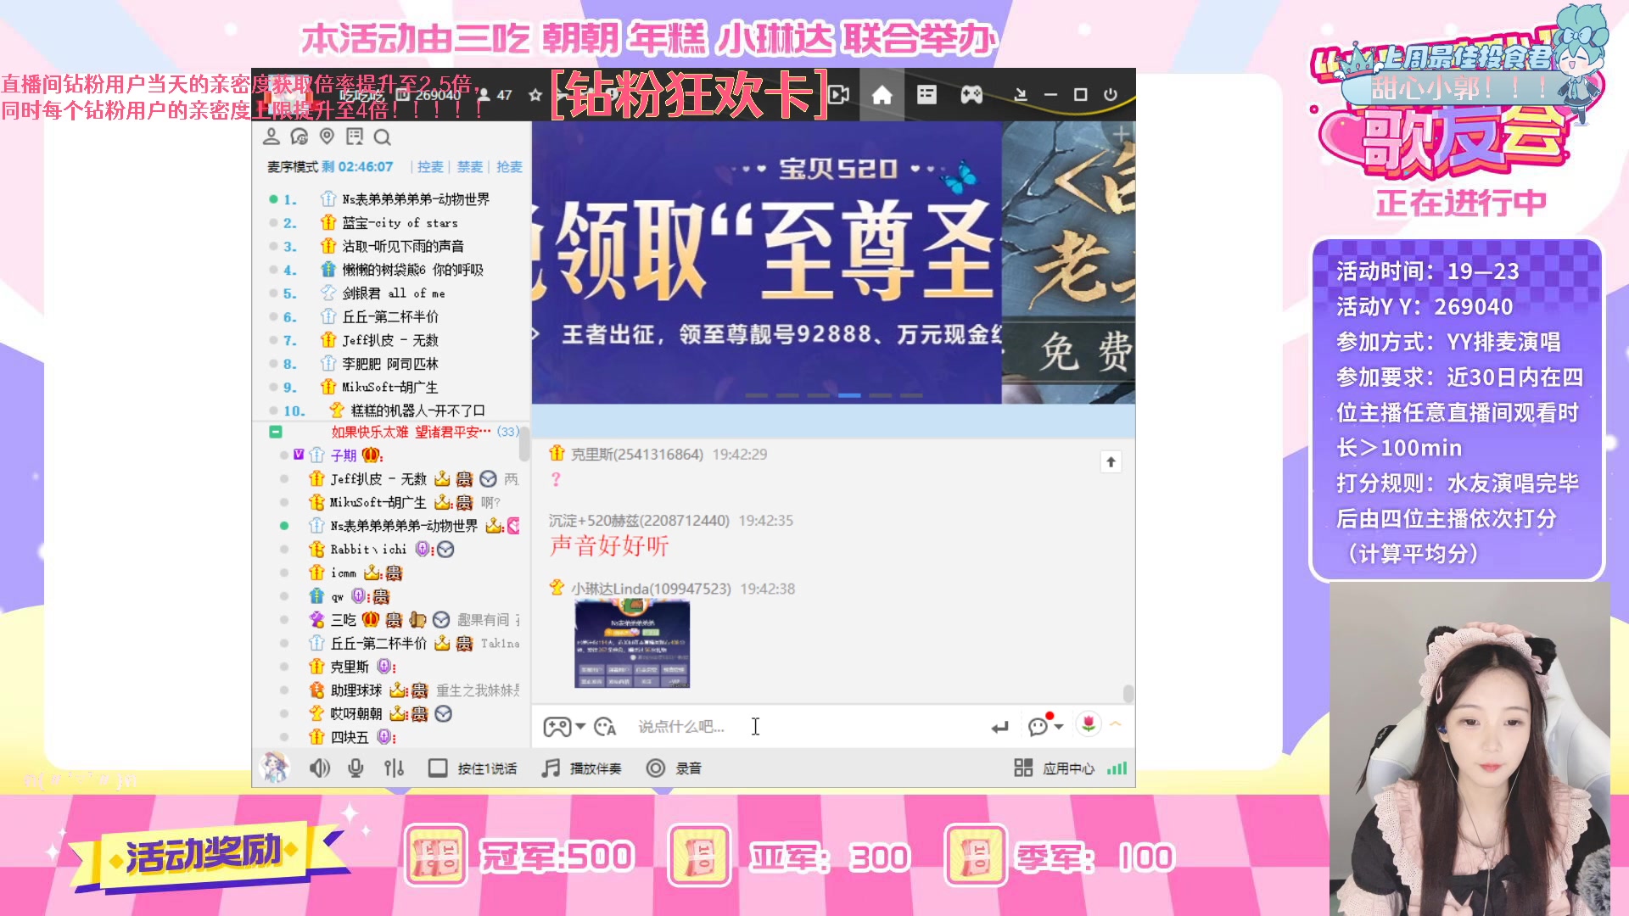Image resolution: width=1629 pixels, height=916 pixels.
Task: Click the first banner page indicator
Action: click(756, 396)
